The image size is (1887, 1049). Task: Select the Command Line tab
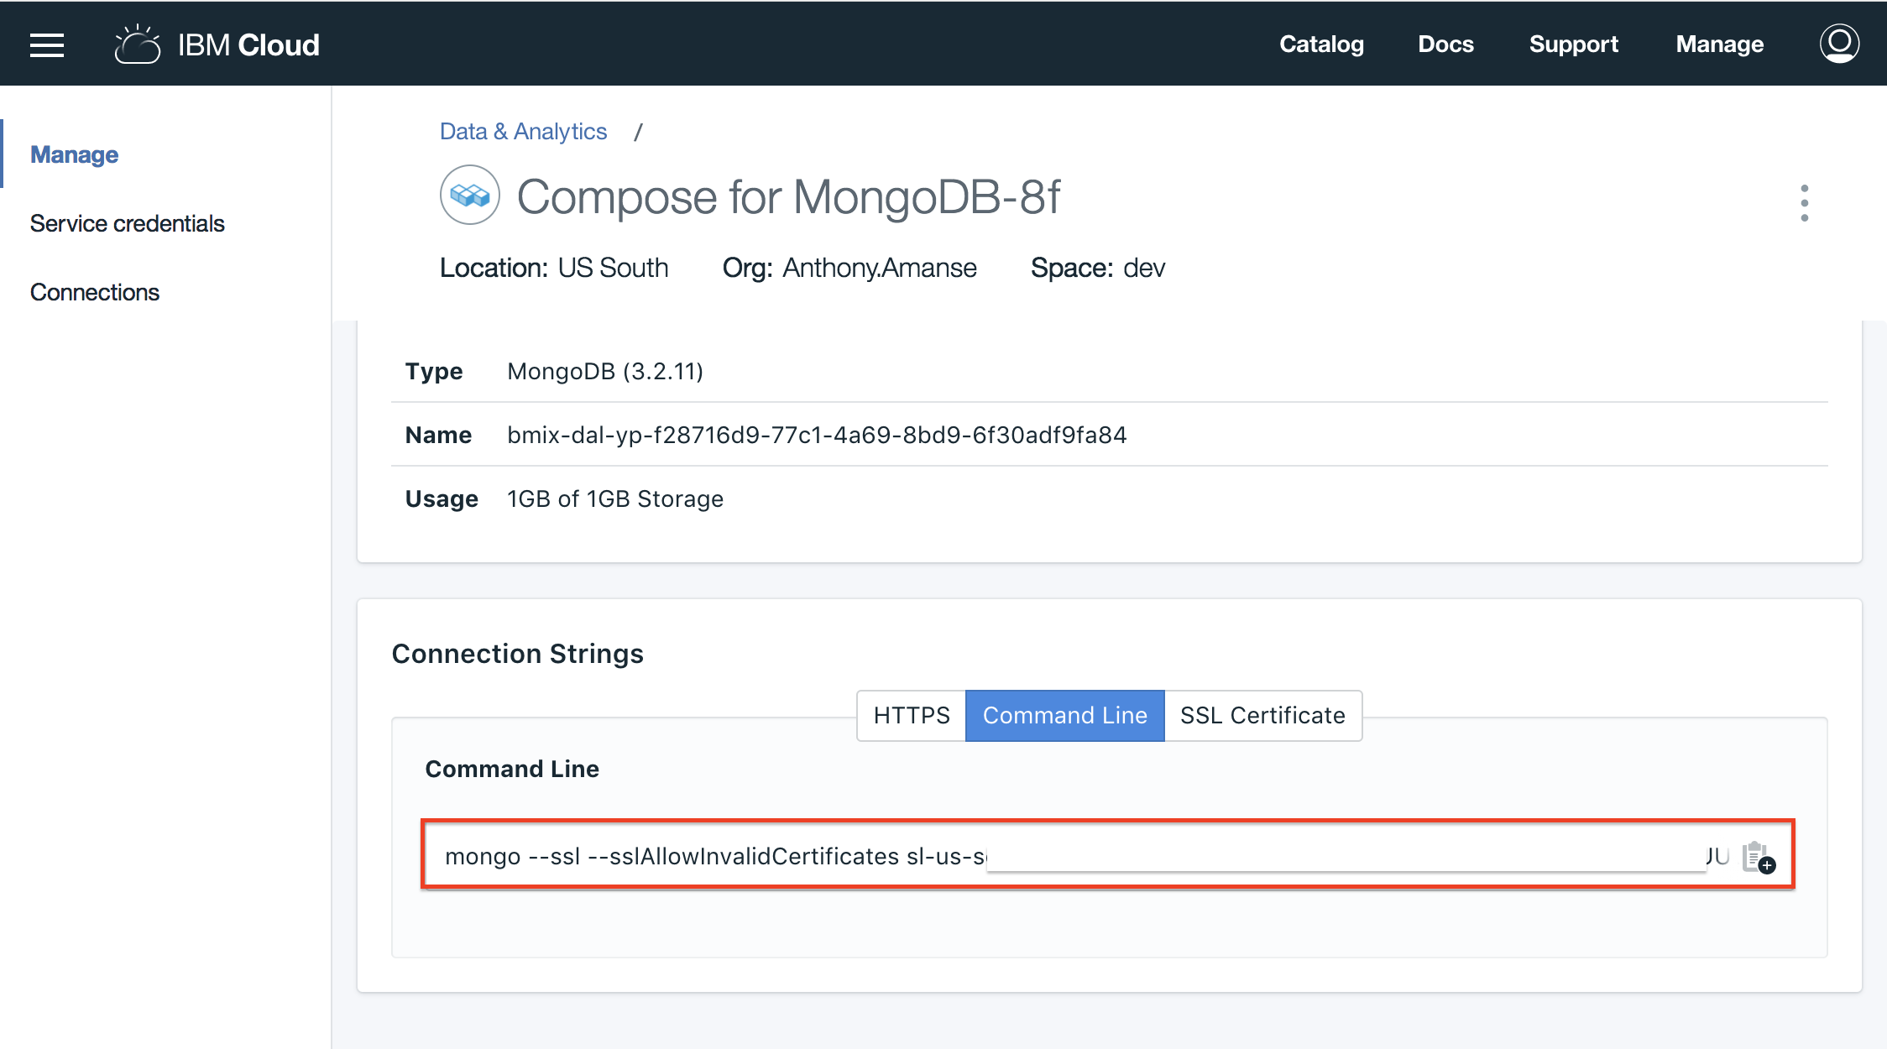click(x=1064, y=715)
